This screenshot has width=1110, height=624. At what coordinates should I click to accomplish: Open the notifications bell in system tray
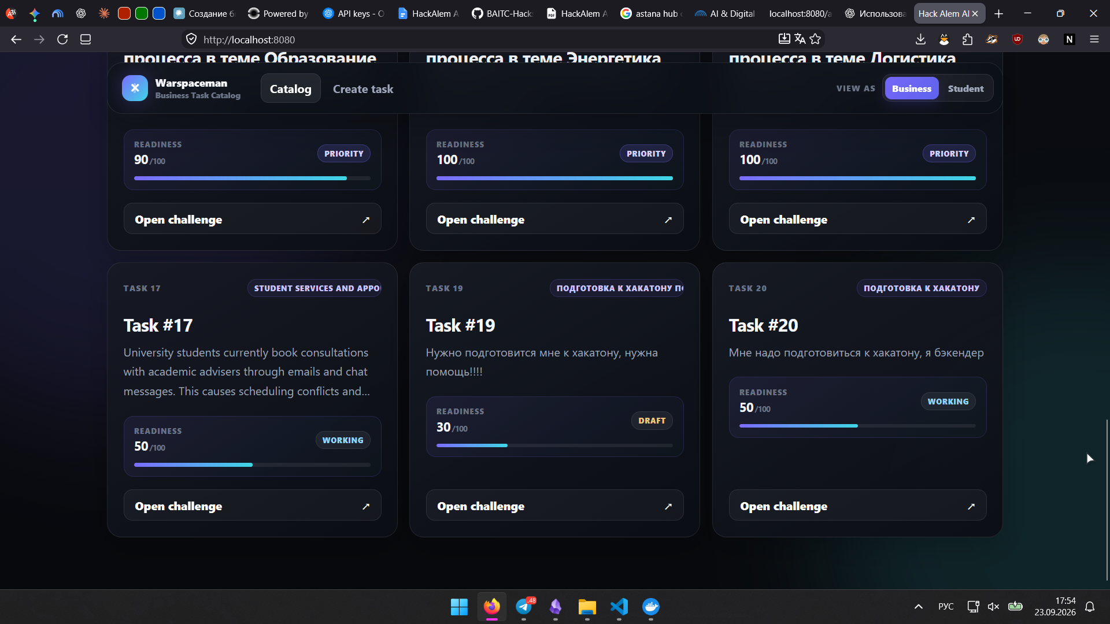[1090, 607]
